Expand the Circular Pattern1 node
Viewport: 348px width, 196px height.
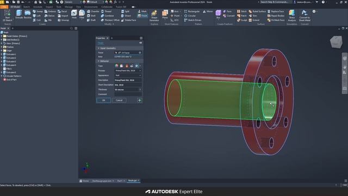click(2, 76)
